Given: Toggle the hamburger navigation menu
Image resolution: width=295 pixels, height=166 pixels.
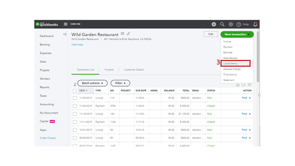Looking at the screenshot, I should click(x=66, y=24).
